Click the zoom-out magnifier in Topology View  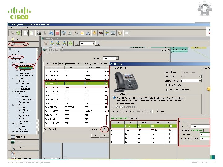coord(77,44)
